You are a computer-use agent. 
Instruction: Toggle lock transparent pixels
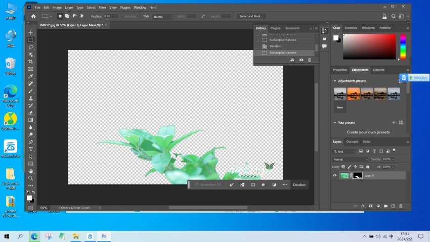click(x=343, y=167)
